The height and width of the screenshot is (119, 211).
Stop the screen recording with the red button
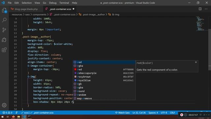point(182,115)
